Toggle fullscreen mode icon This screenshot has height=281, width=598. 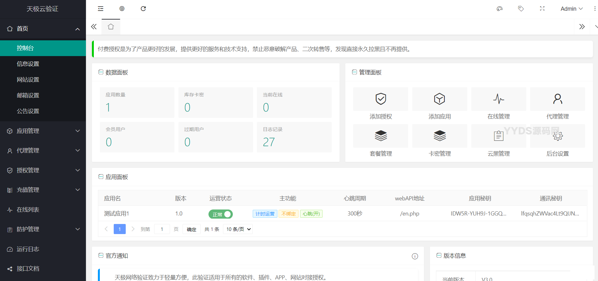pos(542,9)
